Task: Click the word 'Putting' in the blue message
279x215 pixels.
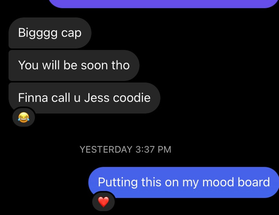Action: click(118, 183)
